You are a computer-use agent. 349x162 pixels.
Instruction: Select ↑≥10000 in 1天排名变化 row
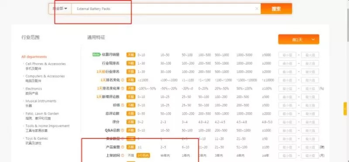point(268,80)
